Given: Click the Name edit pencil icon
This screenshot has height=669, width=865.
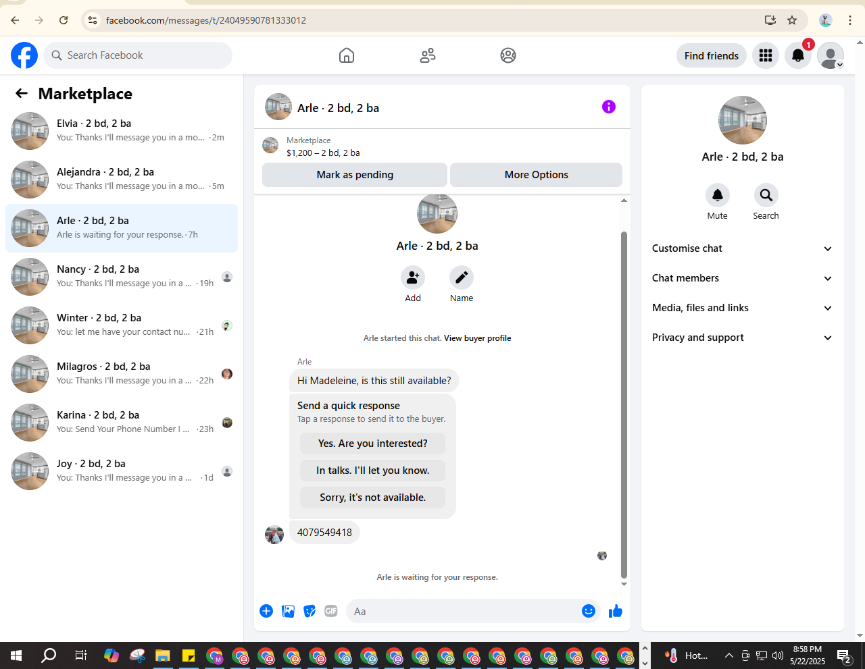Looking at the screenshot, I should pyautogui.click(x=462, y=277).
